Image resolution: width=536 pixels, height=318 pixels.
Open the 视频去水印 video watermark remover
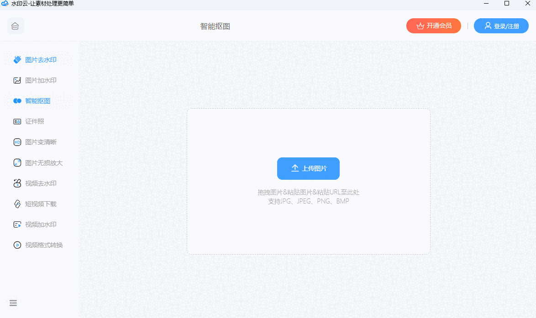39,183
